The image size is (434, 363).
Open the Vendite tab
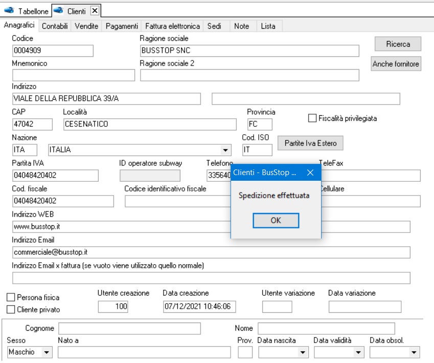pos(86,26)
